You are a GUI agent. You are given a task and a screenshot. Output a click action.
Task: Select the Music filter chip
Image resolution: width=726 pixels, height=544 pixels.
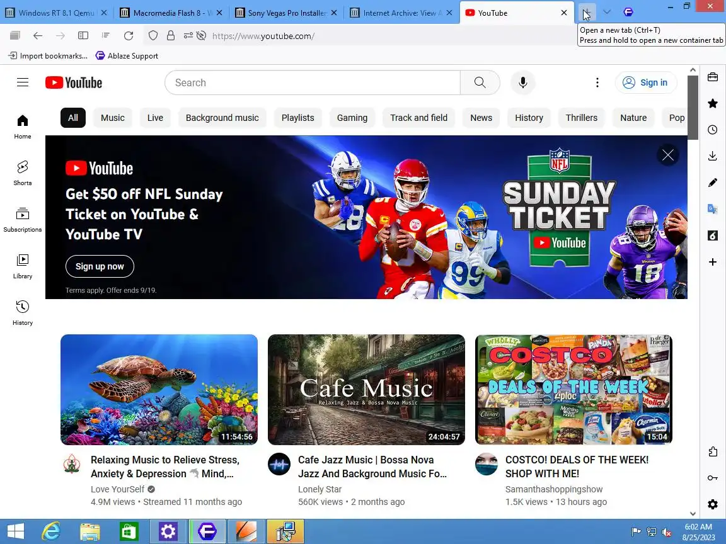point(113,118)
